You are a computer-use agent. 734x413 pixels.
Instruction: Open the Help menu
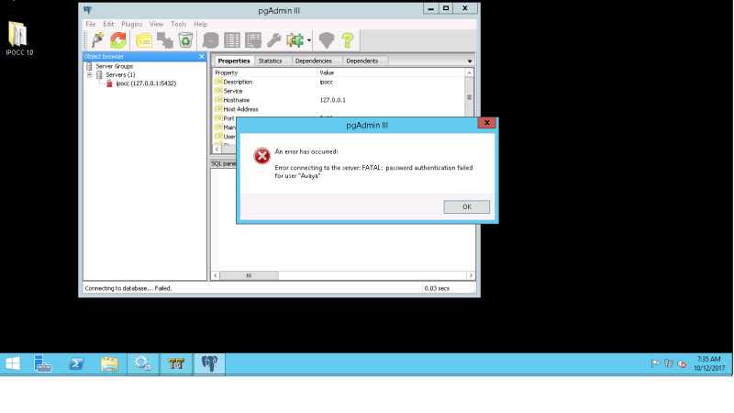tap(200, 24)
